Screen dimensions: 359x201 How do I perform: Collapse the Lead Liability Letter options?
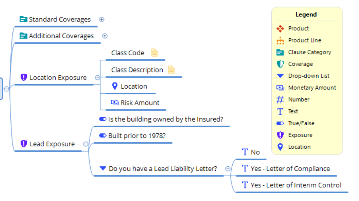[228, 168]
